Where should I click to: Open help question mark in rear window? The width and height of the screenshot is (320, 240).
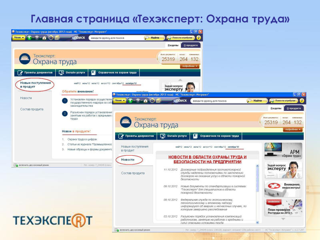(x=198, y=38)
